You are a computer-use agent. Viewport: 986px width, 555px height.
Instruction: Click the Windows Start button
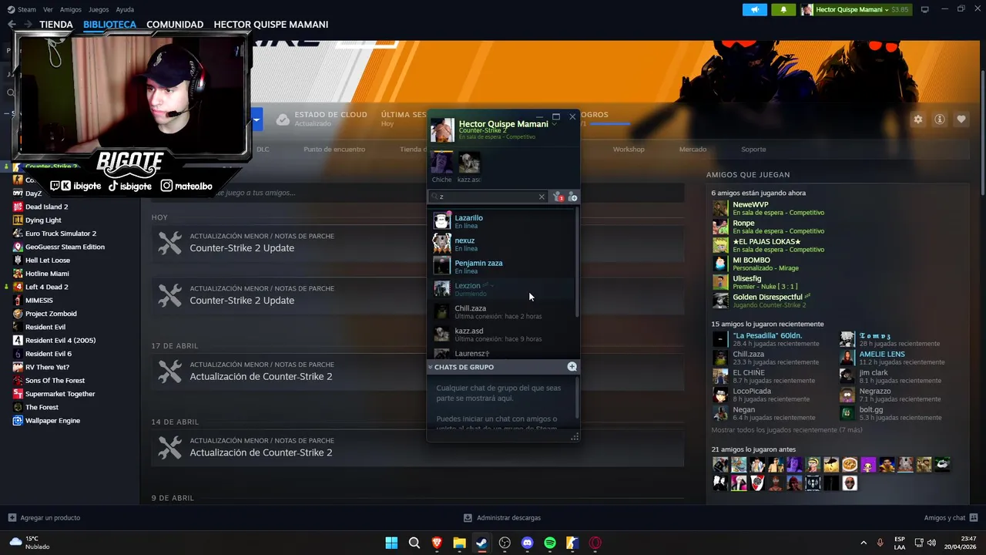tap(391, 543)
